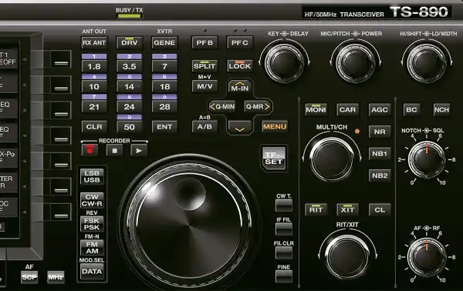
Task: Enable NB1 noise blanker
Action: pos(380,153)
